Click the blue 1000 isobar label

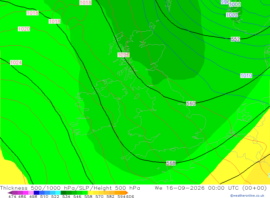235,5
